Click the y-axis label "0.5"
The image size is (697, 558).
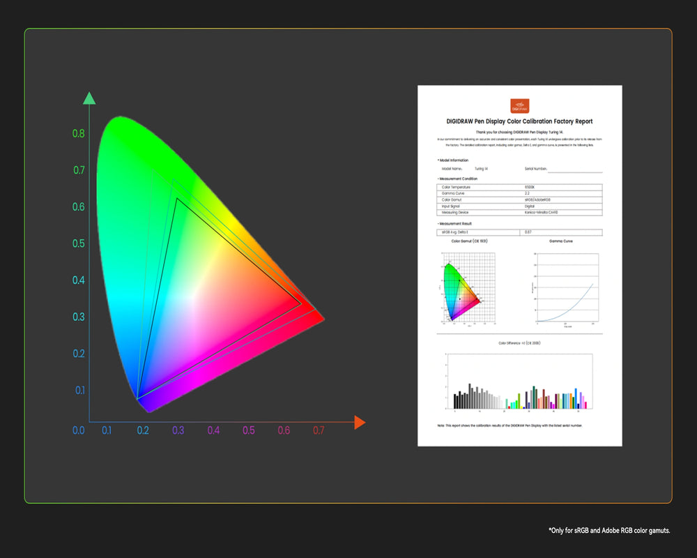point(79,243)
